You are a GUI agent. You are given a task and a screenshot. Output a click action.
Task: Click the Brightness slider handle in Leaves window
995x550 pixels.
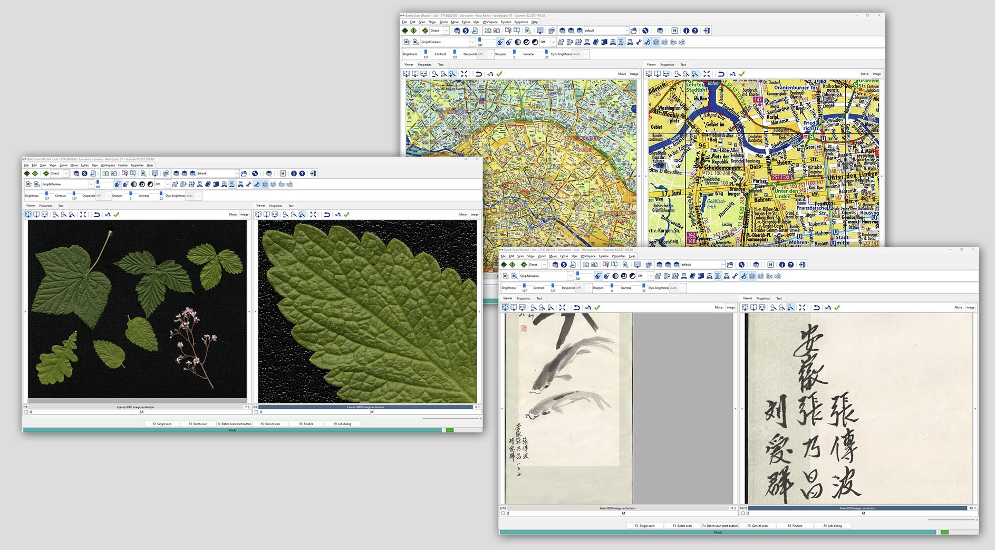pyautogui.click(x=46, y=194)
